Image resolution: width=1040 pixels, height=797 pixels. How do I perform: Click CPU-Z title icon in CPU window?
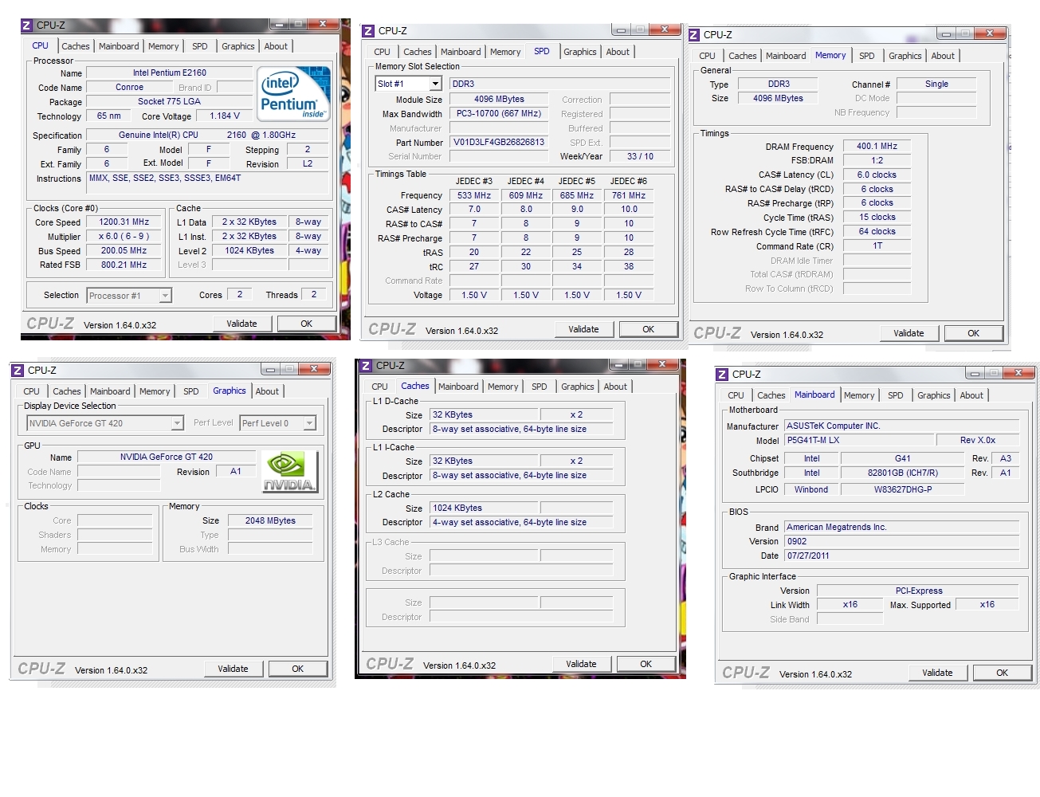pos(26,26)
